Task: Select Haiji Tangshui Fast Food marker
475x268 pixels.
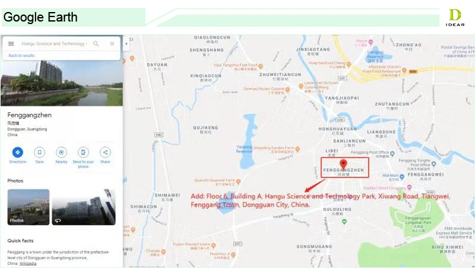Action: 260,67
